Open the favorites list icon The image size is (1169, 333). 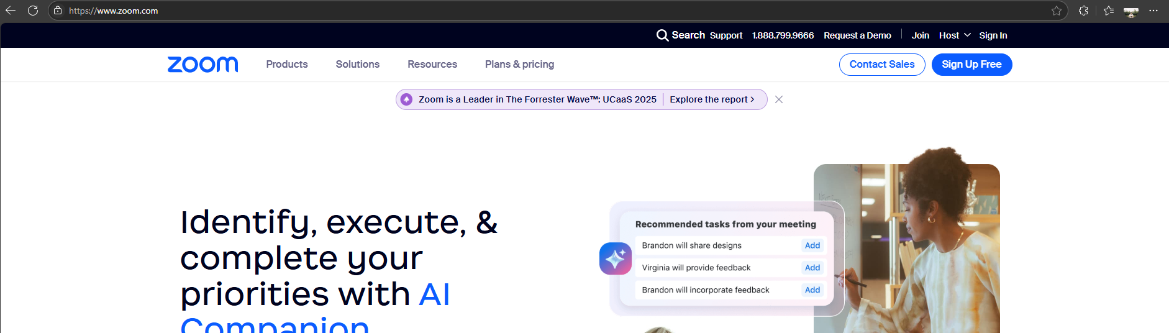(1109, 11)
